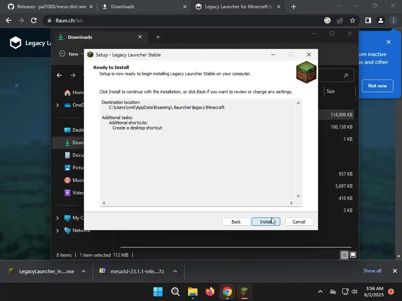
Task: Click File Explorer forward arrow
Action: [73, 75]
